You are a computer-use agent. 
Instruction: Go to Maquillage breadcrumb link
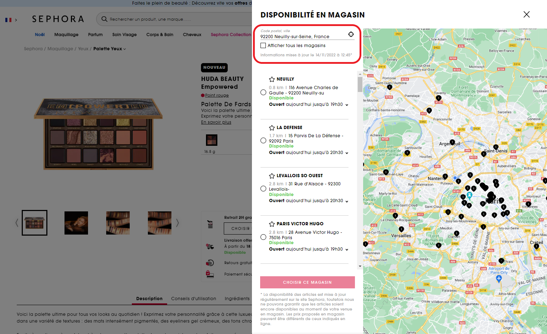pyautogui.click(x=60, y=49)
